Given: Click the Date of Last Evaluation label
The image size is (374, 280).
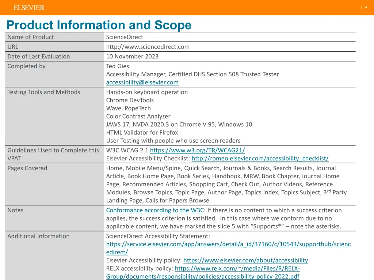Looking at the screenshot, I should tap(39, 57).
